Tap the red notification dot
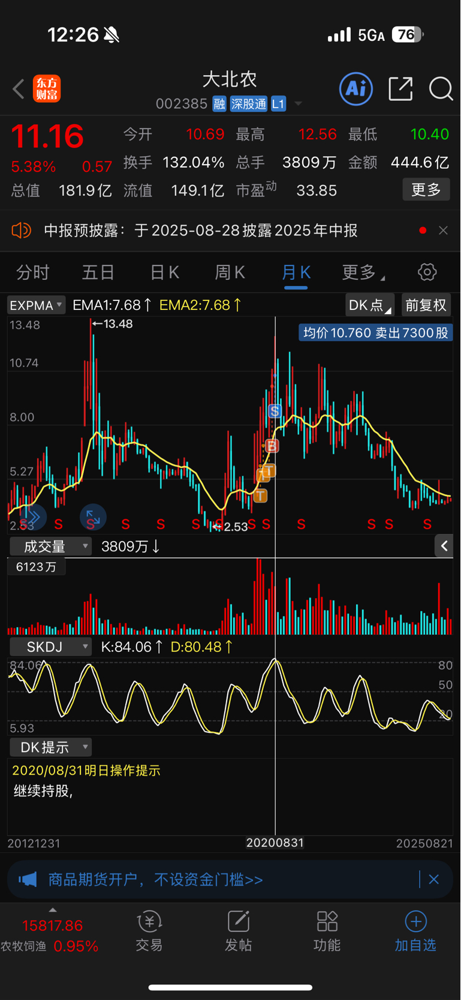461x1000 pixels. (423, 230)
